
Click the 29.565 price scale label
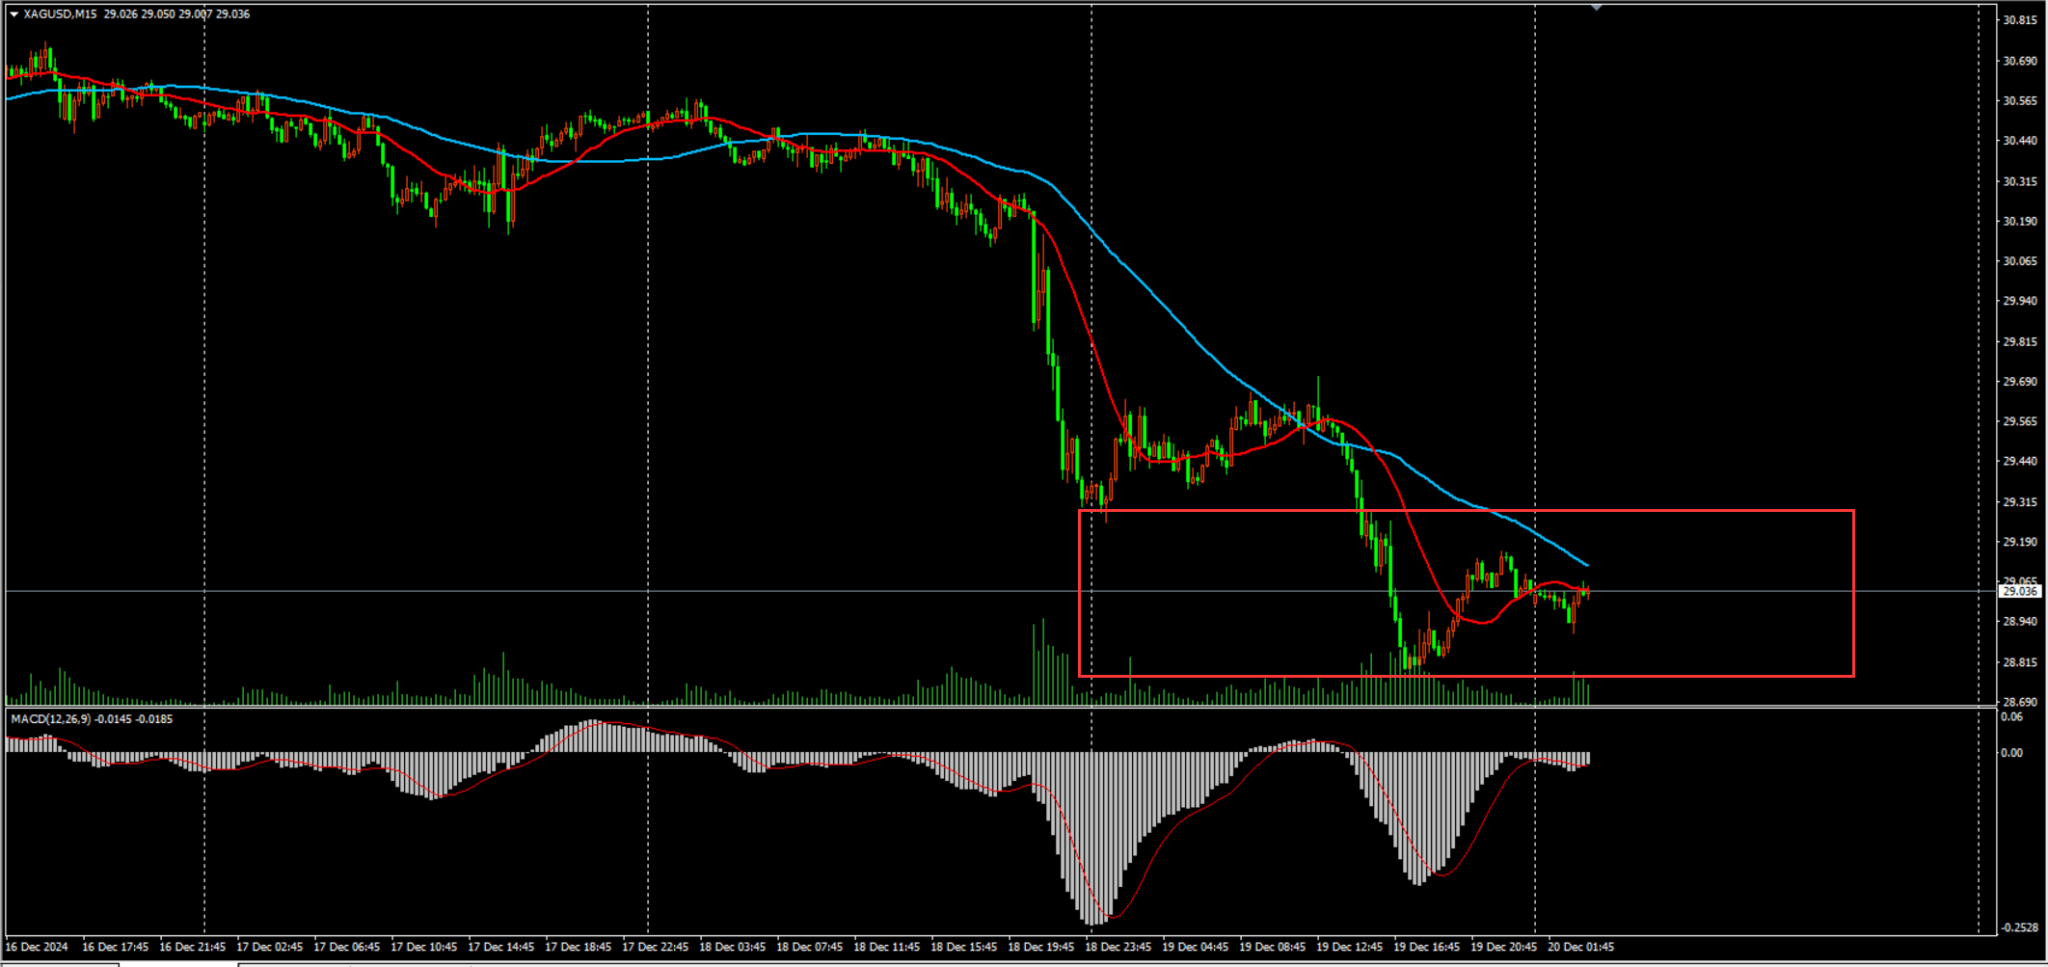click(x=2020, y=421)
